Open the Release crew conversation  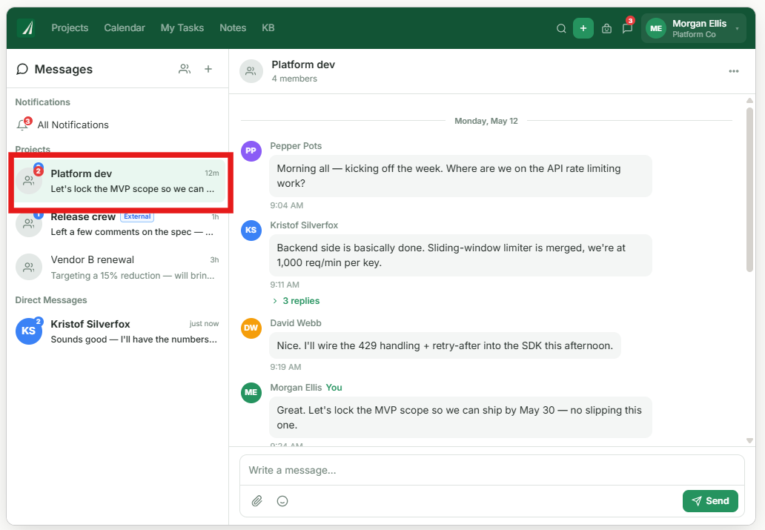coord(119,225)
